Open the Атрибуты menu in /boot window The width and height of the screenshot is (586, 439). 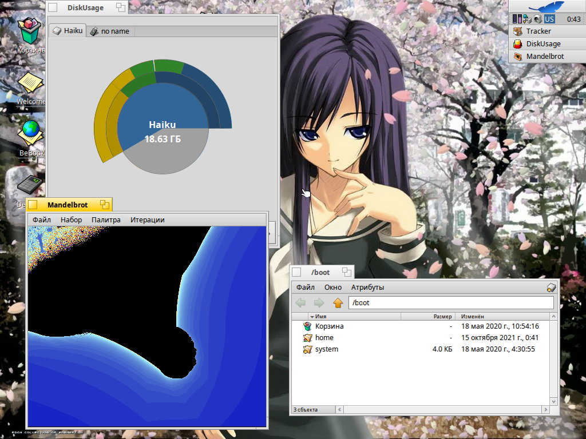(367, 287)
